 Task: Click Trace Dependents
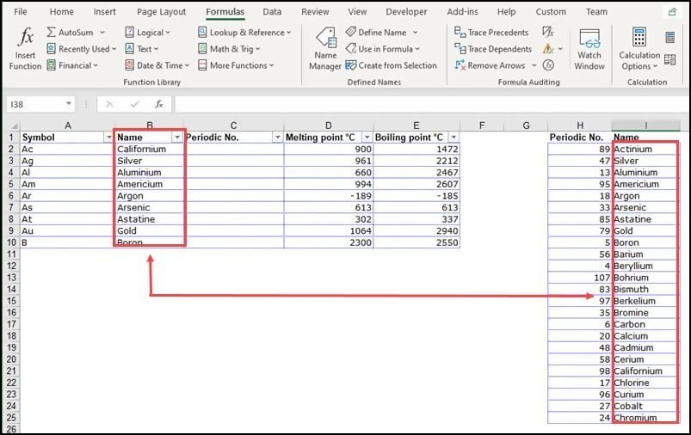[493, 49]
